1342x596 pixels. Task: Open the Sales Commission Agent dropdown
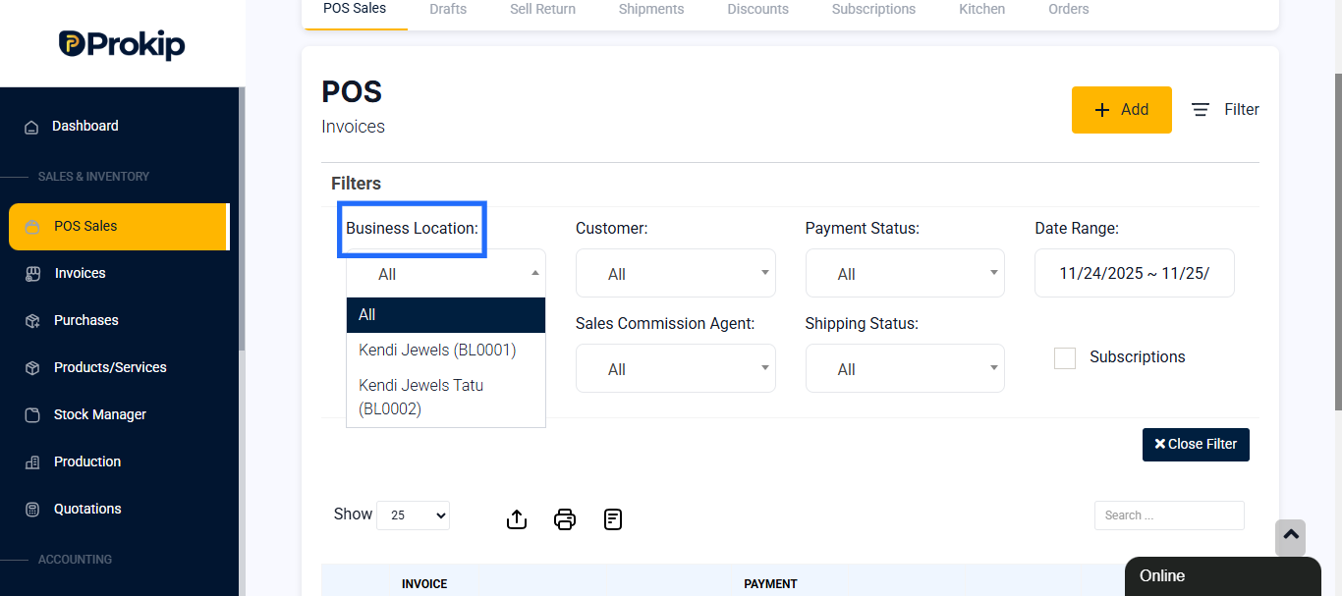click(676, 369)
